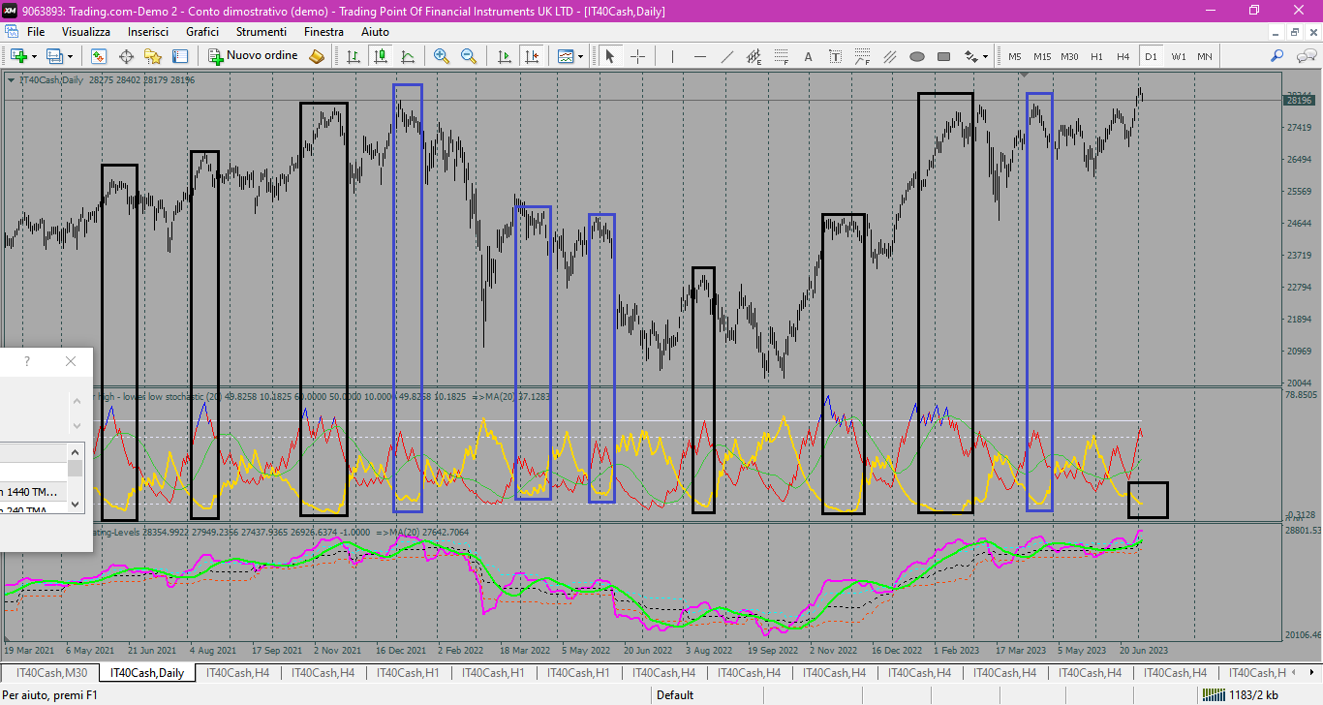Select the trendline drawing tool
Image resolution: width=1323 pixels, height=705 pixels.
(726, 56)
